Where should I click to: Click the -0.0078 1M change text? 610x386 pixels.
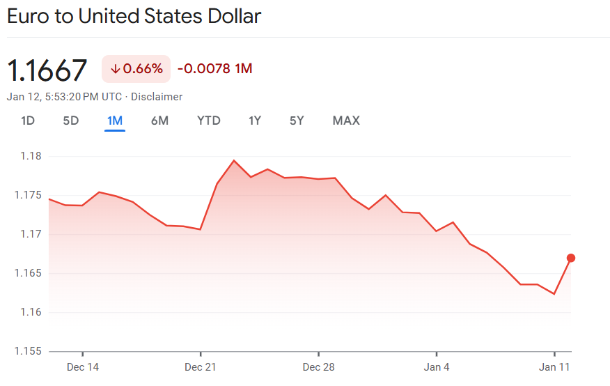pyautogui.click(x=214, y=69)
